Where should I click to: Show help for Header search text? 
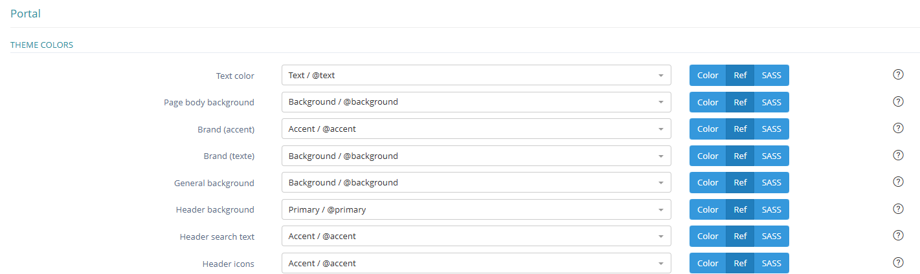point(898,235)
